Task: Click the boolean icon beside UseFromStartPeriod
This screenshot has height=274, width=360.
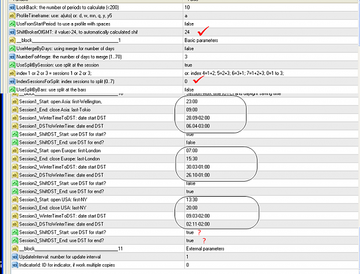Action: click(x=12, y=24)
